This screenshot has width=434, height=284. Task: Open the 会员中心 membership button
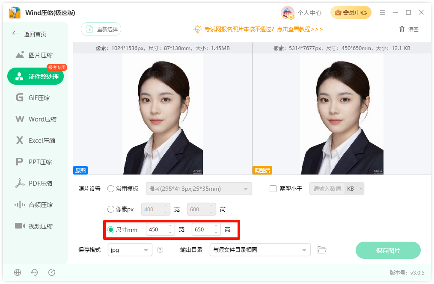click(351, 12)
